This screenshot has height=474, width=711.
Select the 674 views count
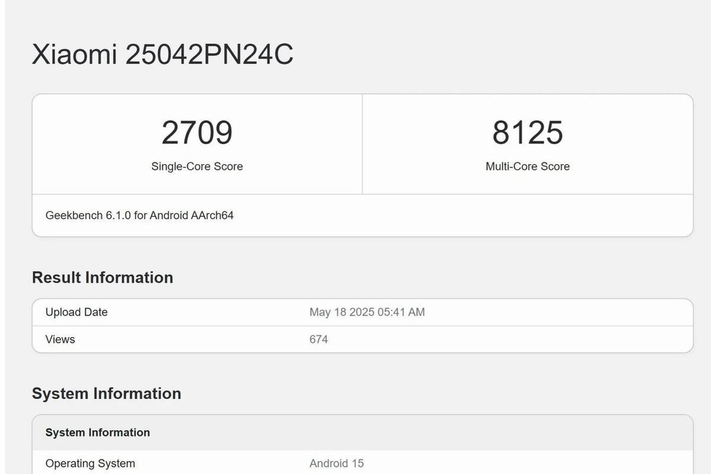pos(319,340)
